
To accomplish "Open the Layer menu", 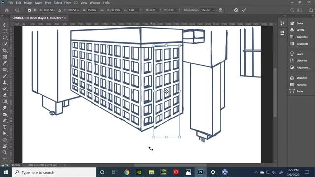I will click(x=38, y=3).
